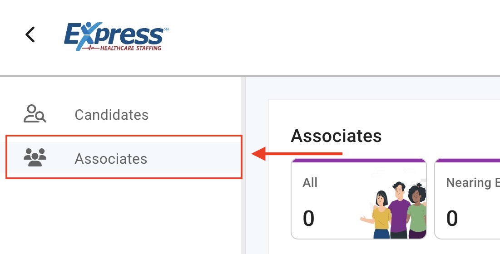This screenshot has width=500, height=254.
Task: Click the zero count in Nearing card
Action: pyautogui.click(x=452, y=218)
